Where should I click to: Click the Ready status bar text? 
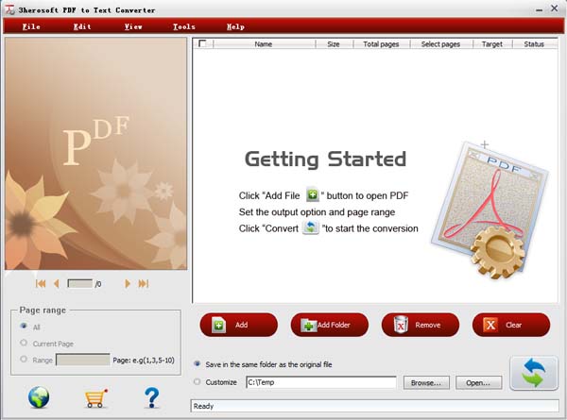coord(203,406)
